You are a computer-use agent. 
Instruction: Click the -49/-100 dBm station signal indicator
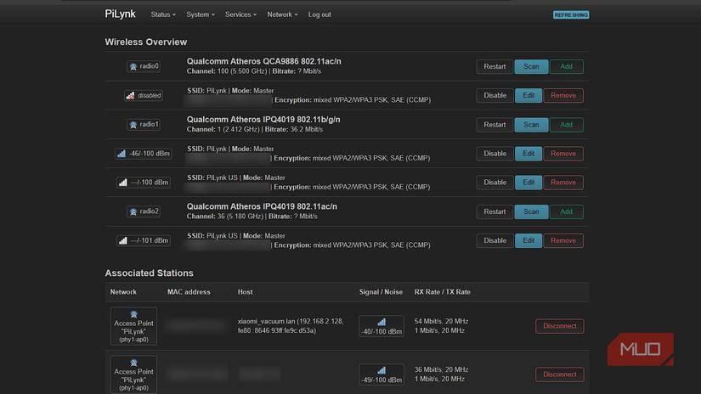click(382, 374)
